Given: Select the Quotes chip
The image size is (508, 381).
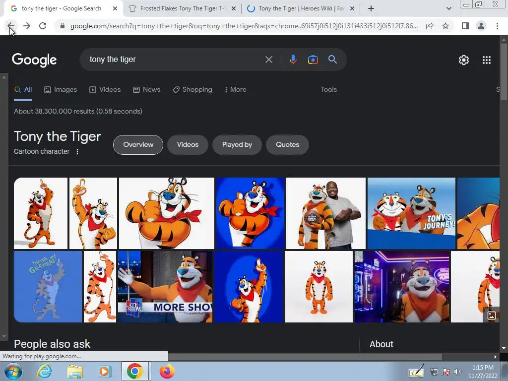Looking at the screenshot, I should coord(287,144).
